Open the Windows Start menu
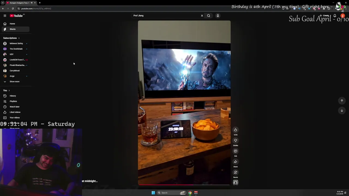349x196 pixels. [153, 193]
